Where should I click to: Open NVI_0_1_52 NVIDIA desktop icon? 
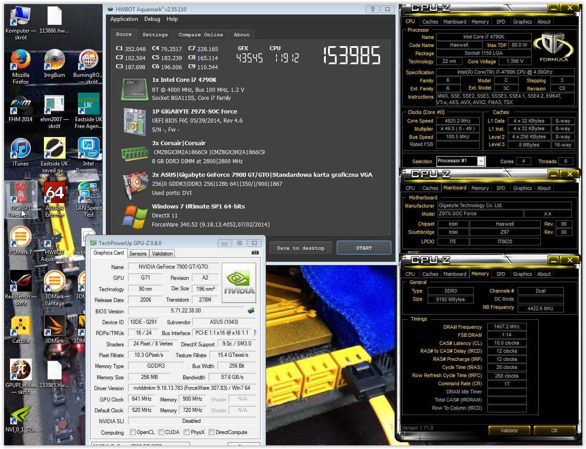click(20, 419)
